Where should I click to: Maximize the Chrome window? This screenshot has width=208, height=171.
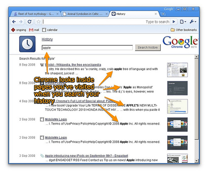click(185, 9)
